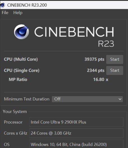The image size is (128, 148).
Task: Click the R23 version text in banner
Action: (x=106, y=43)
